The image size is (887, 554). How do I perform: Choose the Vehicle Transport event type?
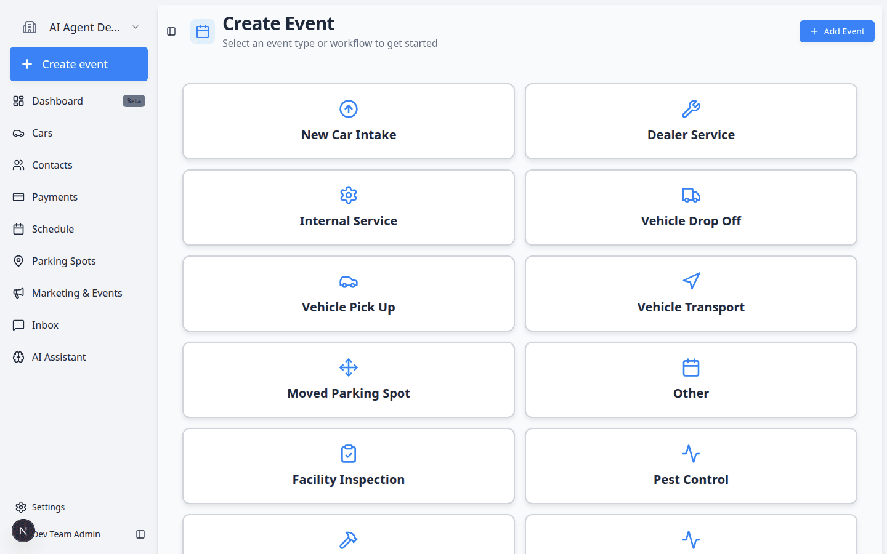[691, 294]
